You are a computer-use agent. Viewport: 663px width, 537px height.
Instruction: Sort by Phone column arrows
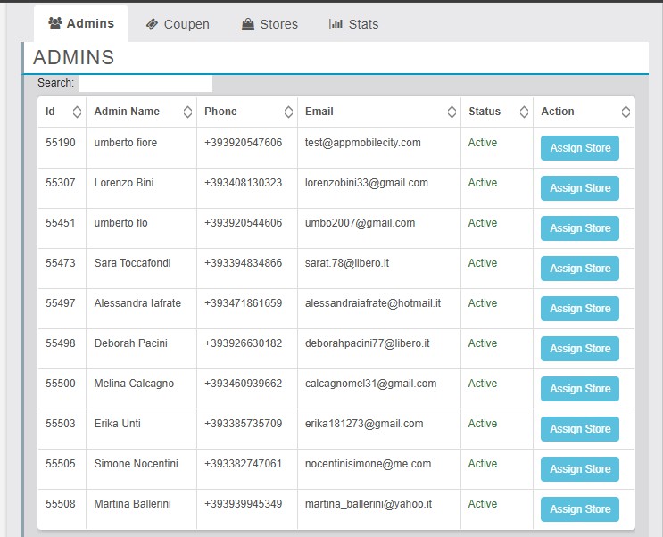click(288, 112)
